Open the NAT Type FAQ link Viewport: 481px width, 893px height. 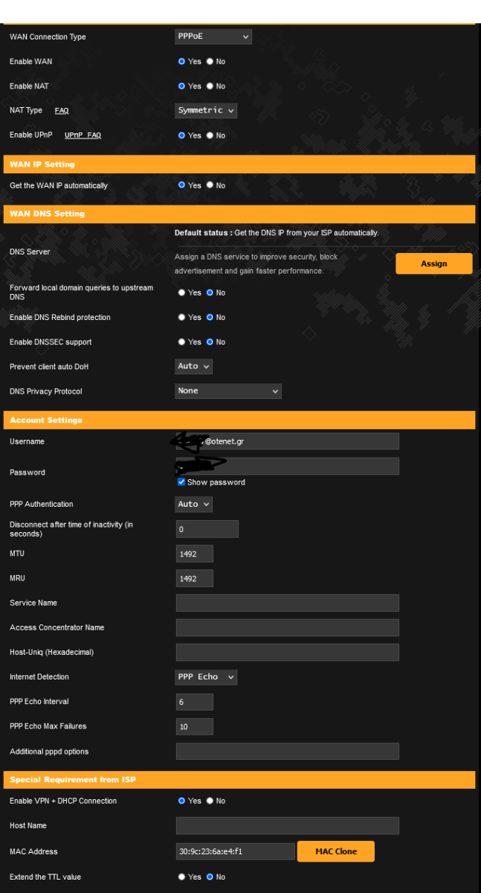coord(62,111)
